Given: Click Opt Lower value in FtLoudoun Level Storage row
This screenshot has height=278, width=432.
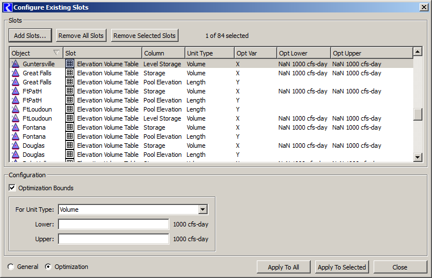Looking at the screenshot, I should [303, 118].
